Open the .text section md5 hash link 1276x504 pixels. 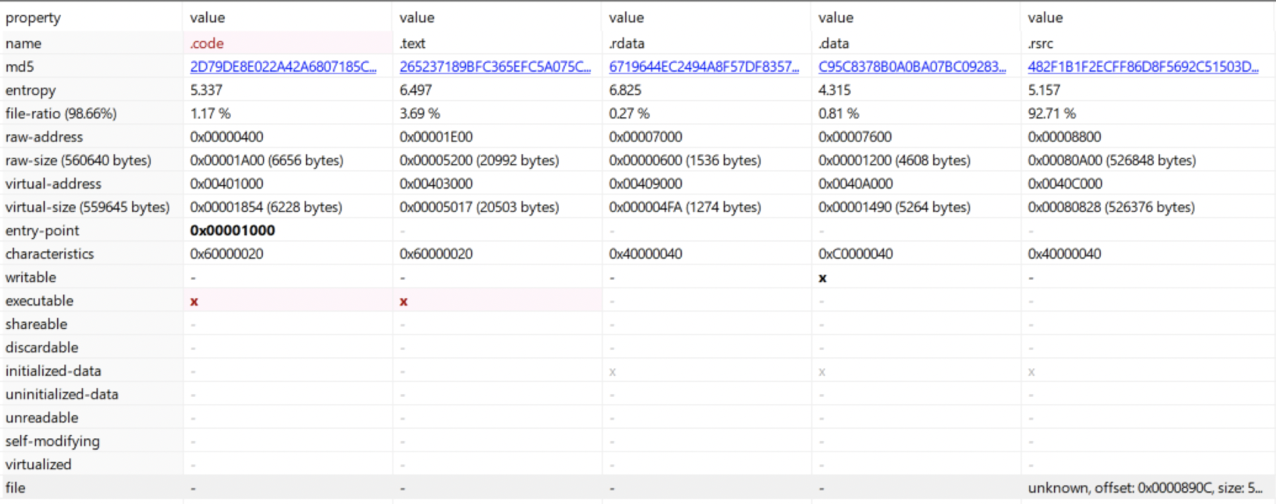(x=495, y=66)
